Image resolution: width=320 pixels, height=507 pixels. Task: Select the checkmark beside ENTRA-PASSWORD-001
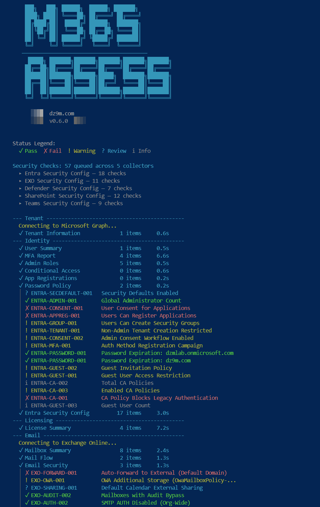(x=27, y=353)
